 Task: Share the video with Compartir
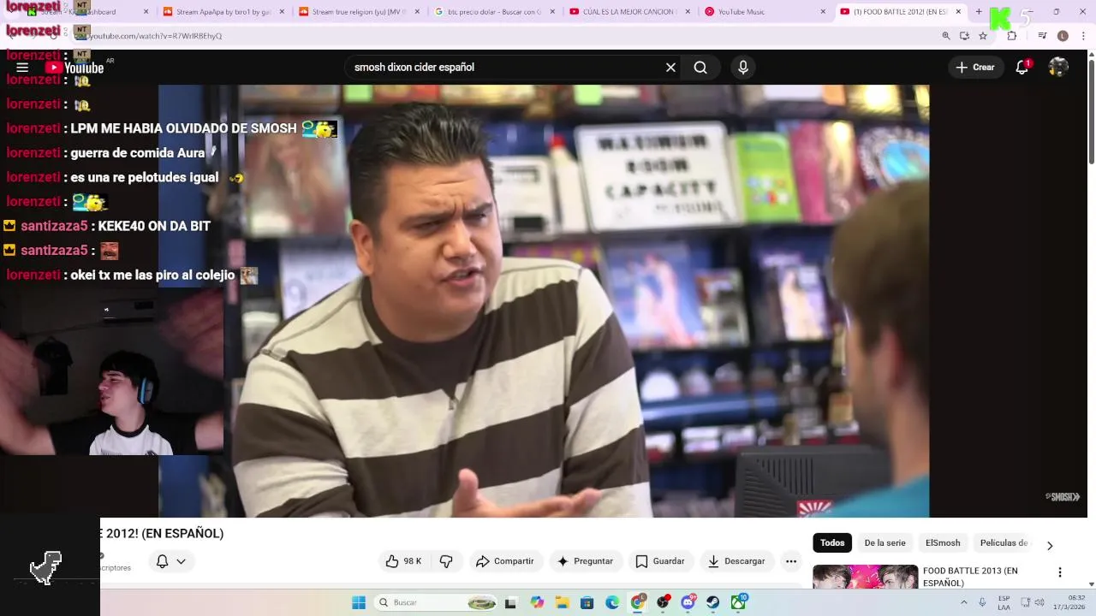(x=505, y=561)
